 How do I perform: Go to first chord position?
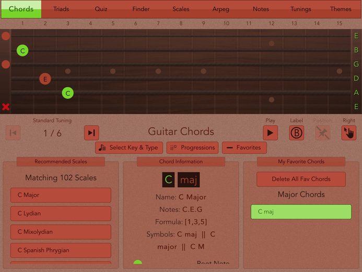click(x=13, y=133)
